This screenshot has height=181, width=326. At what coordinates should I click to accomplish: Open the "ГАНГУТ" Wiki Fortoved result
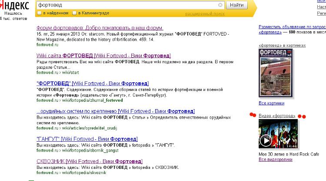coord(87,139)
